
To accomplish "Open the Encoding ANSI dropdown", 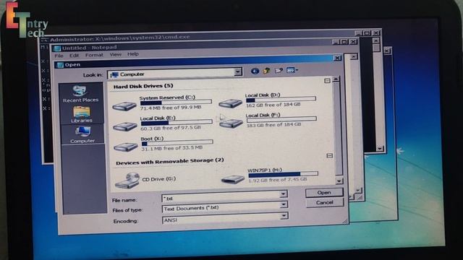I will click(284, 216).
